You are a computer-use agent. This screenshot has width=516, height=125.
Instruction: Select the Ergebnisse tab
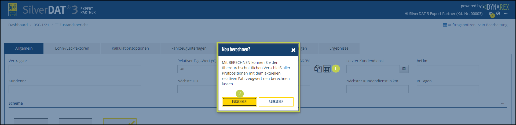point(339,48)
